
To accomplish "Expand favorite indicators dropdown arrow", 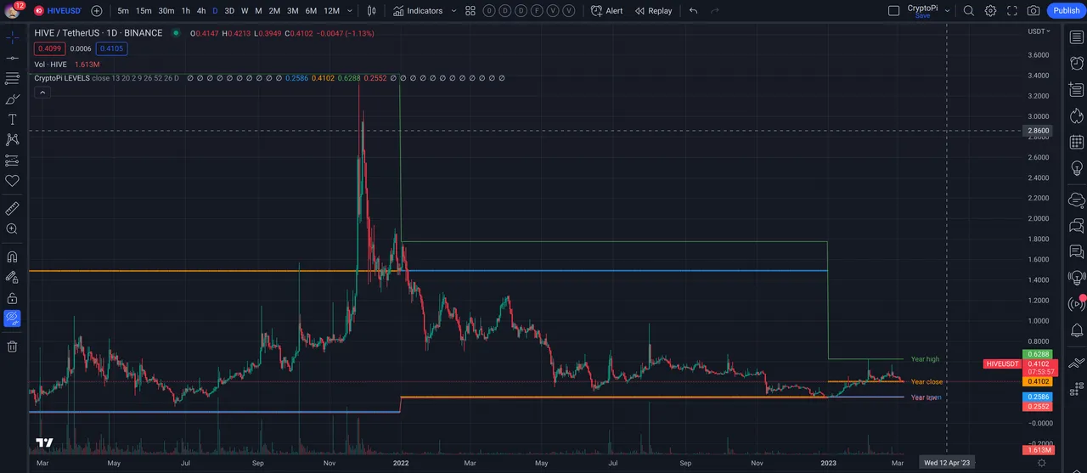I will pos(453,11).
